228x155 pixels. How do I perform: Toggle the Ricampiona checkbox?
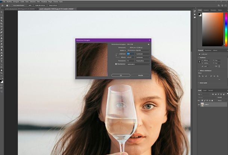[x=116, y=64]
